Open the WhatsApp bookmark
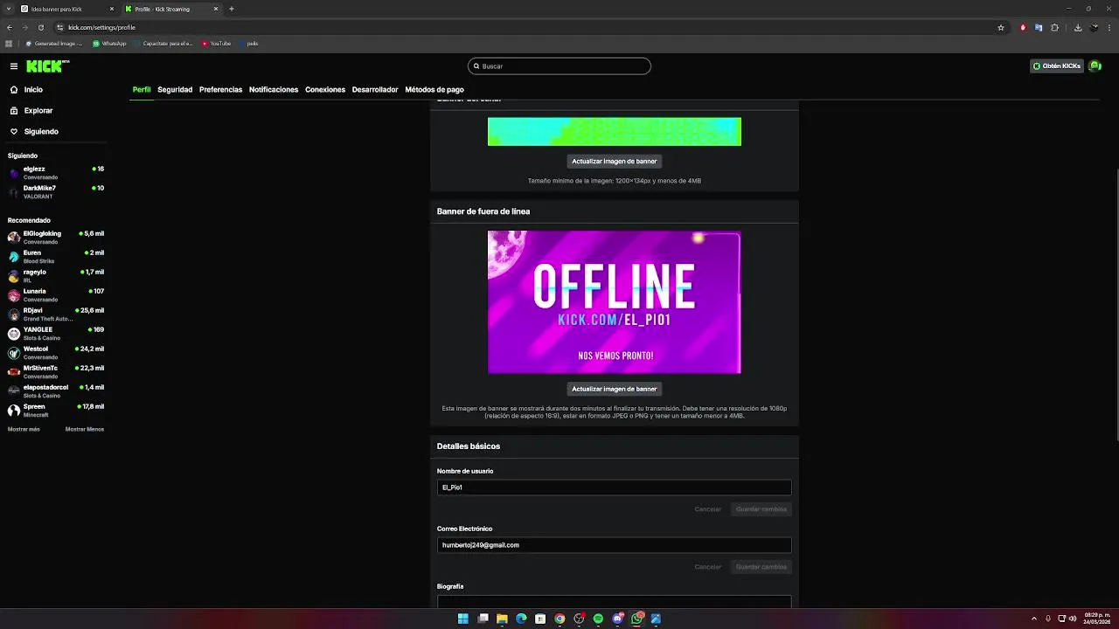The height and width of the screenshot is (629, 1119). pos(109,43)
